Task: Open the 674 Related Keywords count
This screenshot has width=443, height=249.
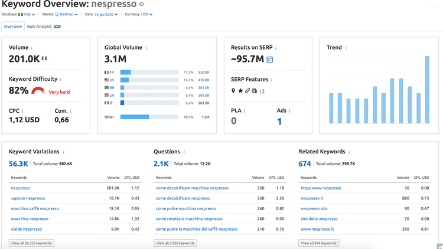Action: pos(305,164)
